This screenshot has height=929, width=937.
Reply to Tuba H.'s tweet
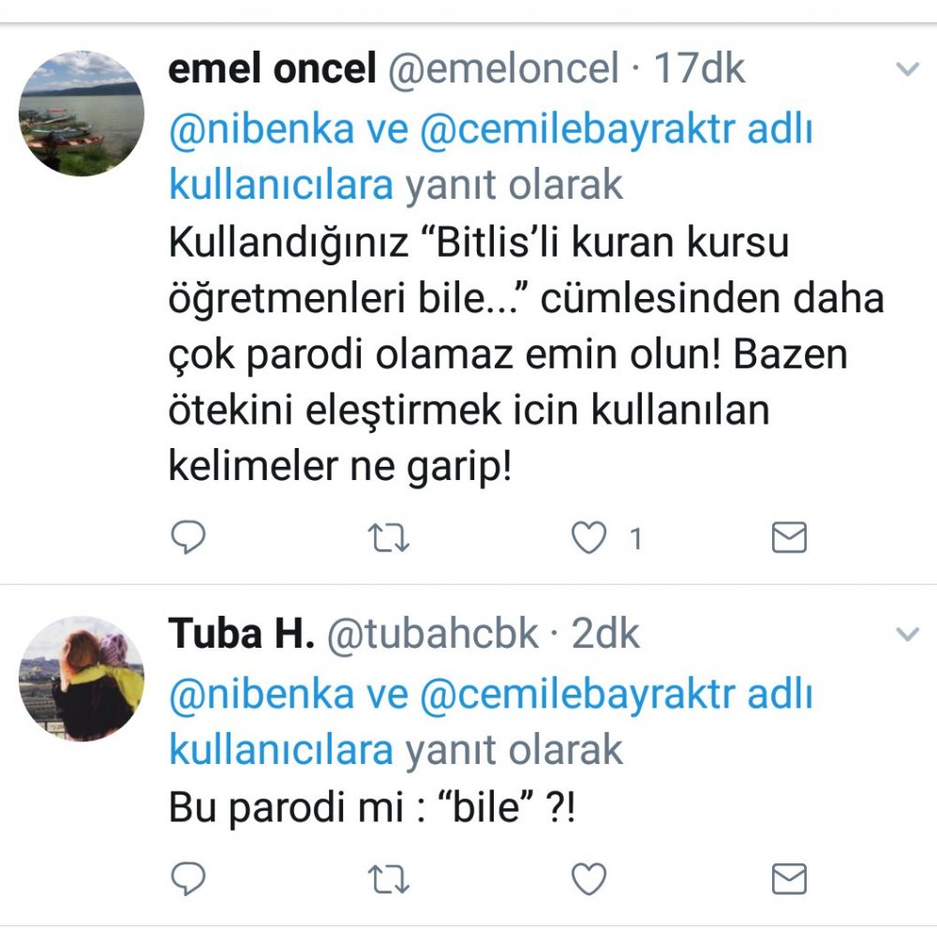tap(188, 878)
